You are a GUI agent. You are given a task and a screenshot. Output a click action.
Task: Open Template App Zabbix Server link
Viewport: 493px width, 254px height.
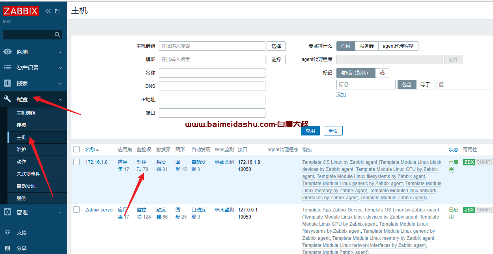click(x=332, y=210)
